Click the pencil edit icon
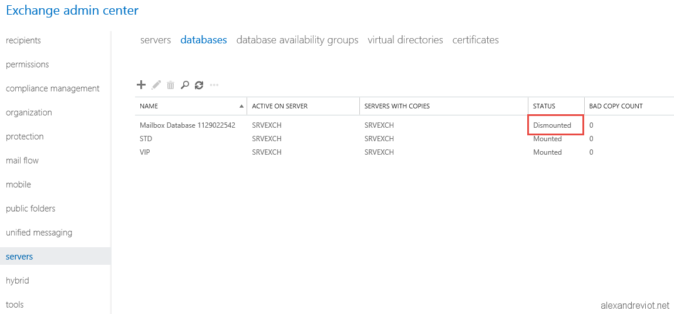Viewport: 674px width, 314px height. [x=156, y=85]
